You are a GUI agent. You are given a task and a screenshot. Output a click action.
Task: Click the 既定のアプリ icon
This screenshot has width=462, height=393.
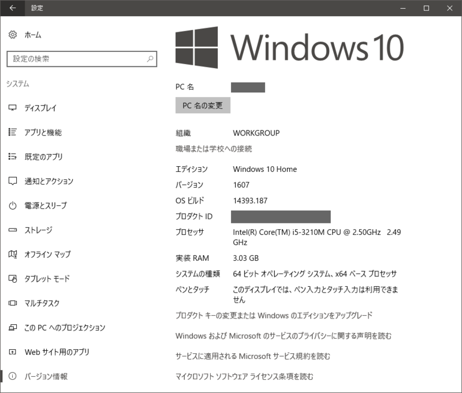pos(12,156)
